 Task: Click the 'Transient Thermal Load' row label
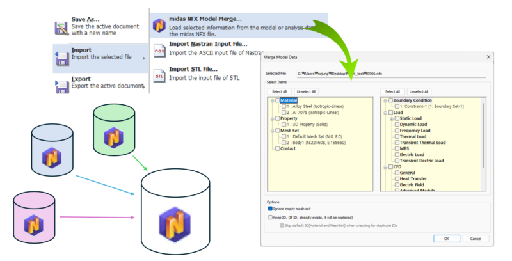[x=422, y=143]
